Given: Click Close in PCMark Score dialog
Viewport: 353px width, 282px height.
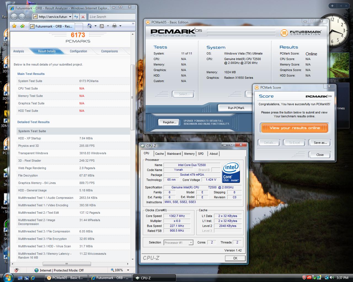Looking at the screenshot, I should [x=320, y=155].
